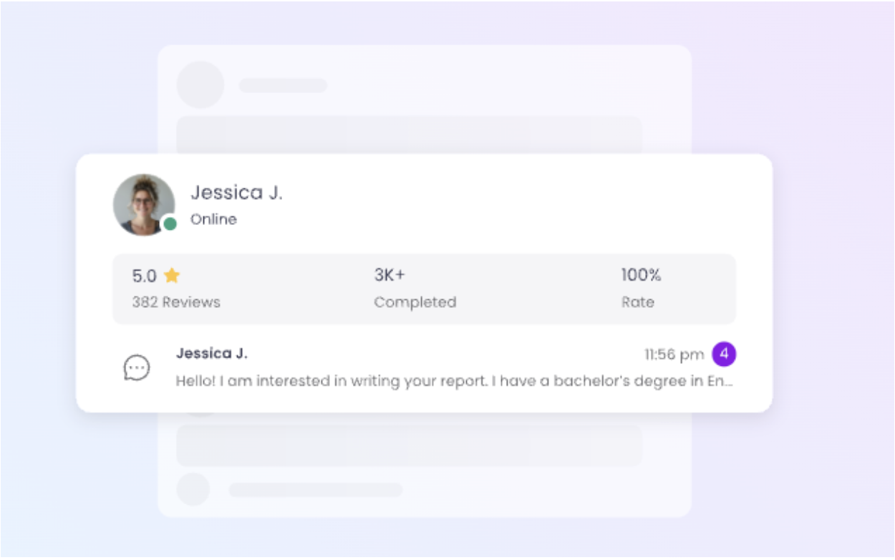Click the Completed label
The width and height of the screenshot is (895, 560).
coord(415,302)
